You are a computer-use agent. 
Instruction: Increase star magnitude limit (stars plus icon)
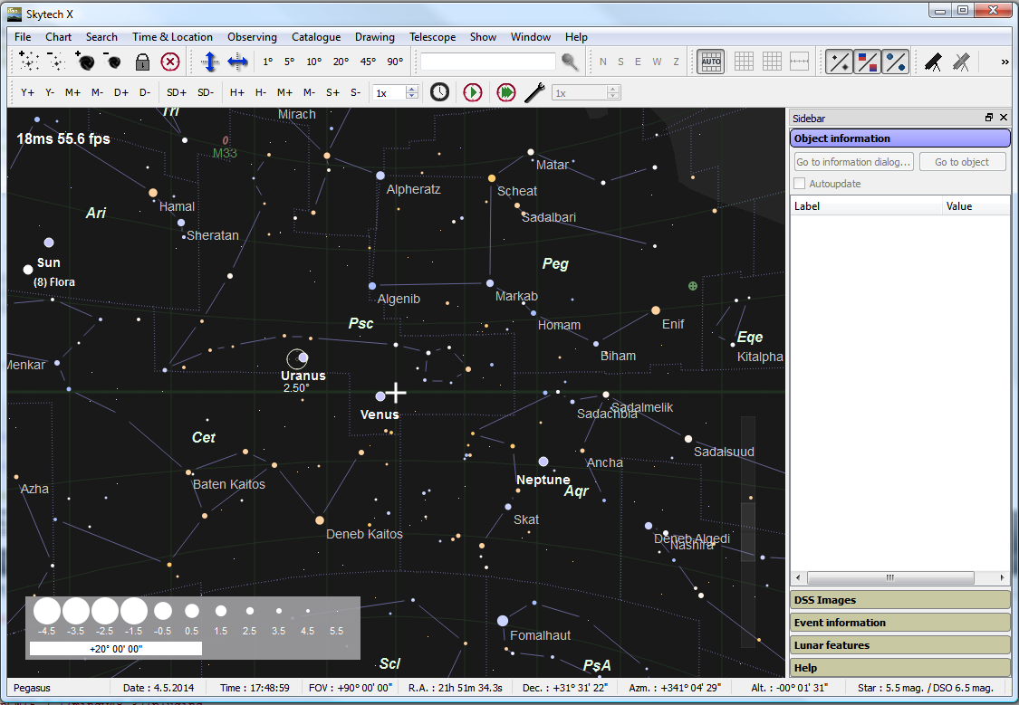[29, 62]
